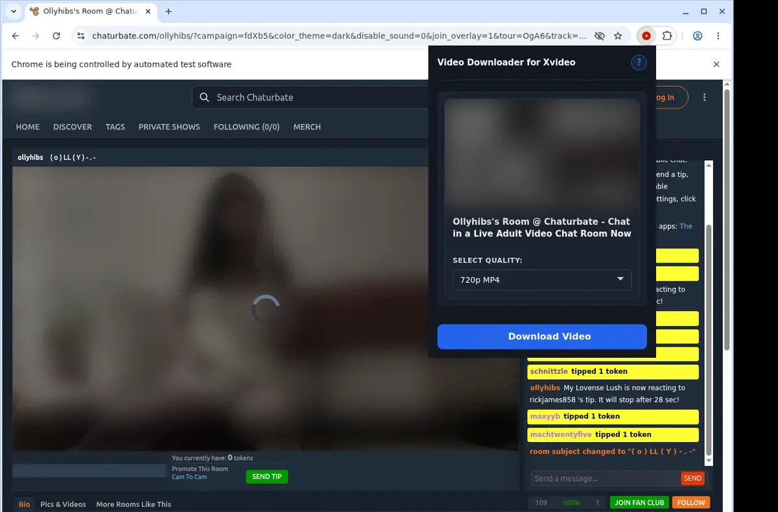Switch to the Bio tab
The width and height of the screenshot is (778, 512).
tap(25, 504)
